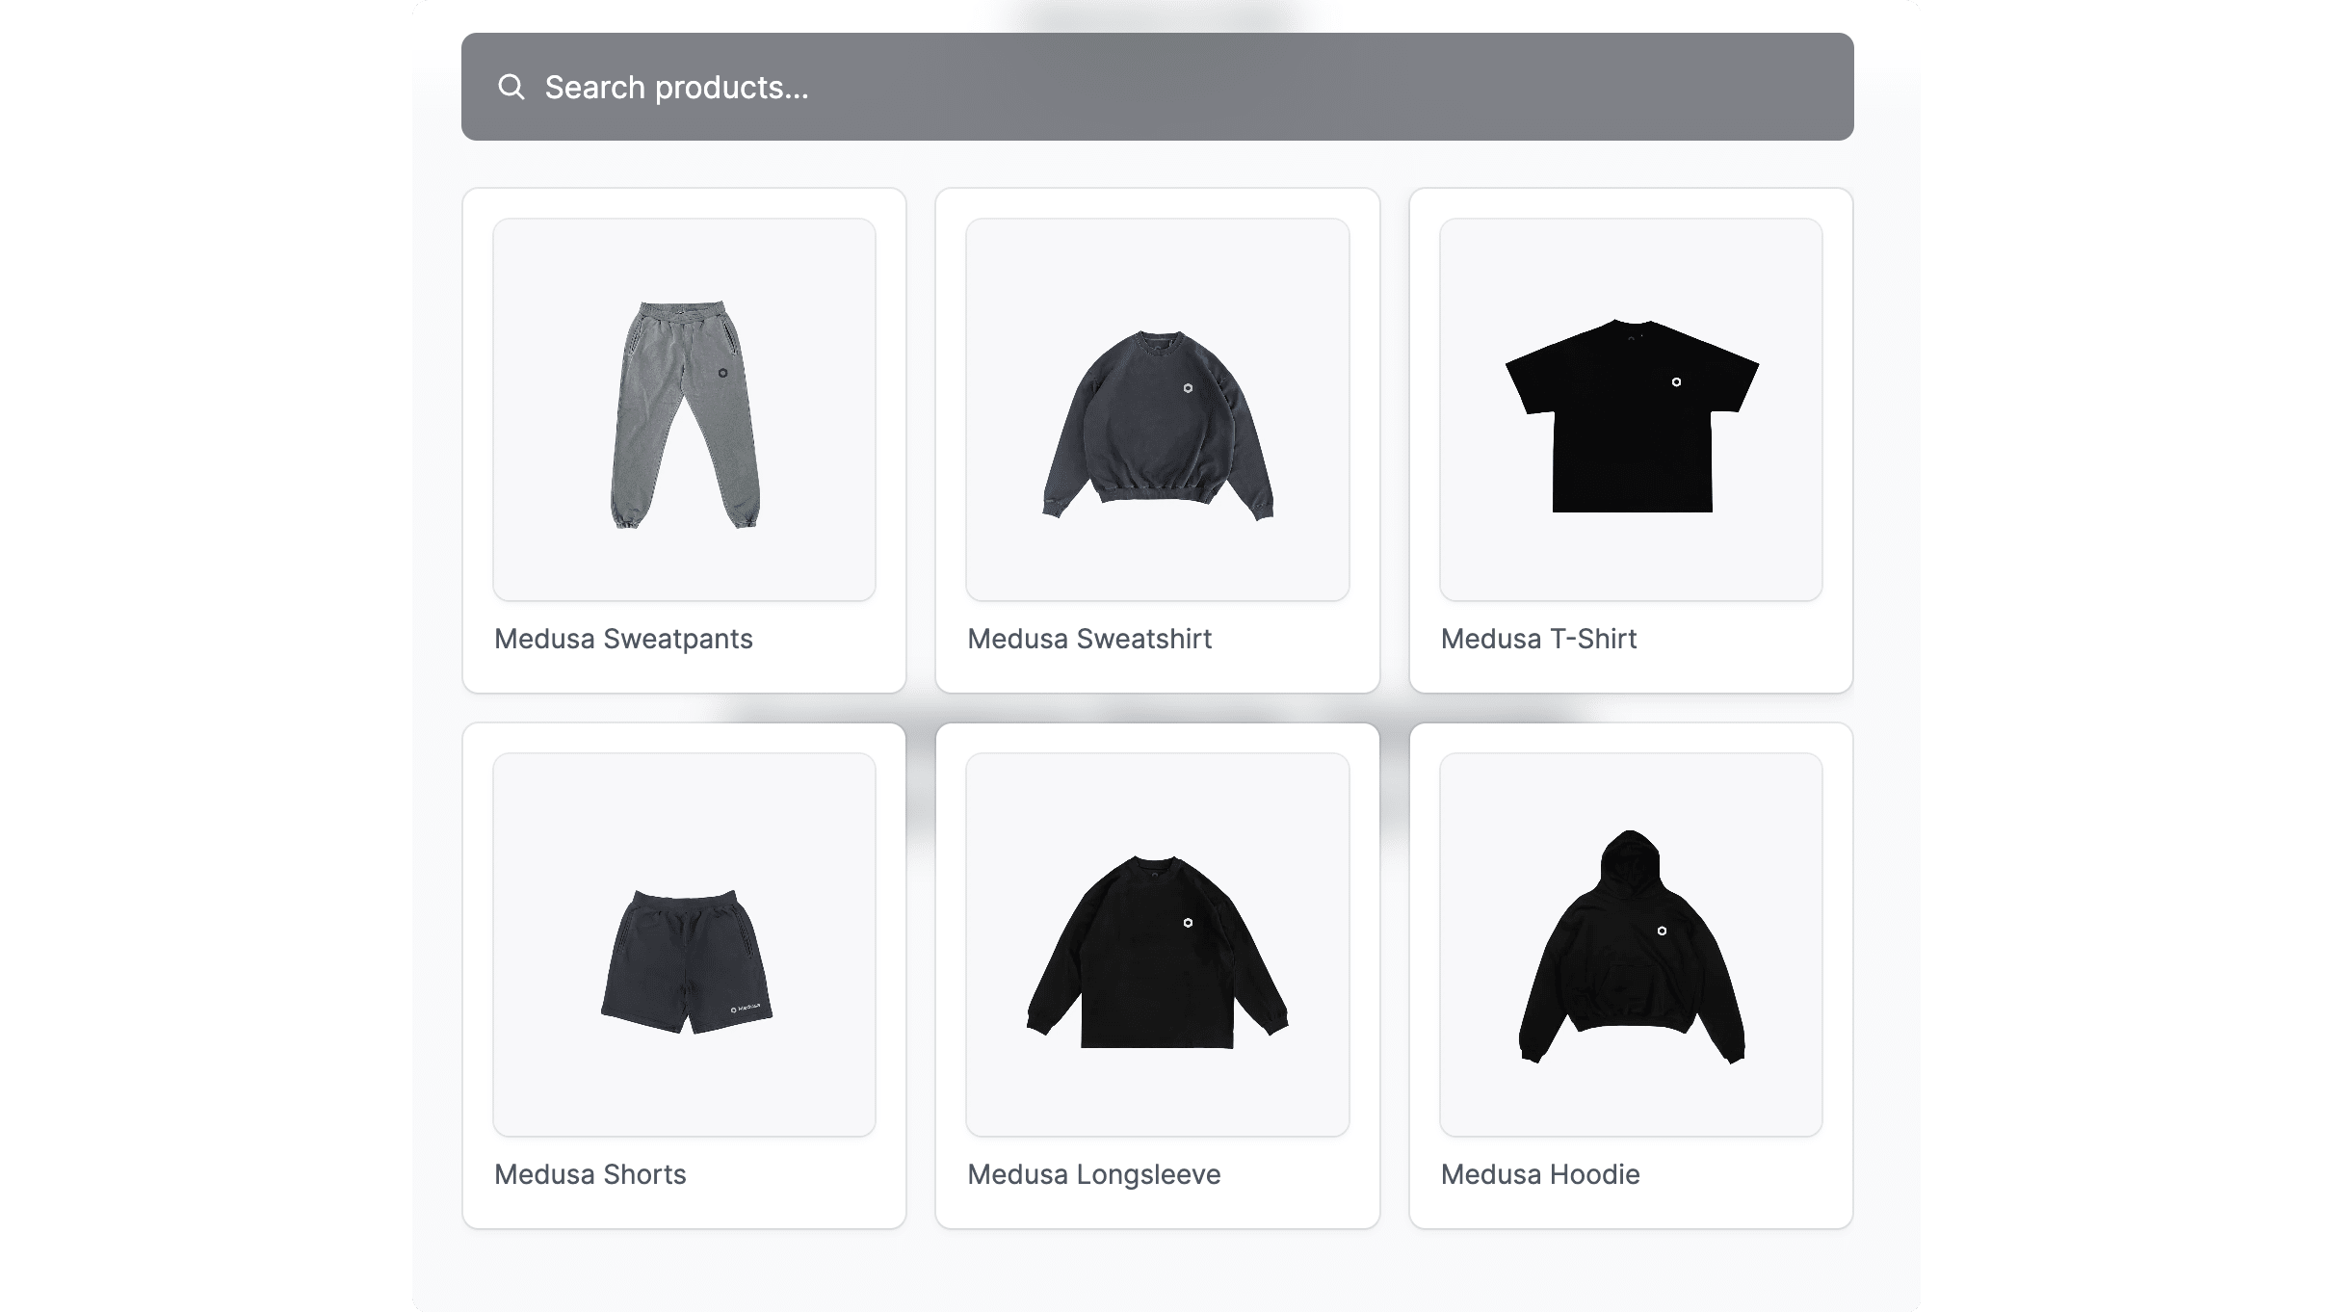The width and height of the screenshot is (2332, 1312).
Task: Select the Medusa Hoodie card
Action: 1631,975
